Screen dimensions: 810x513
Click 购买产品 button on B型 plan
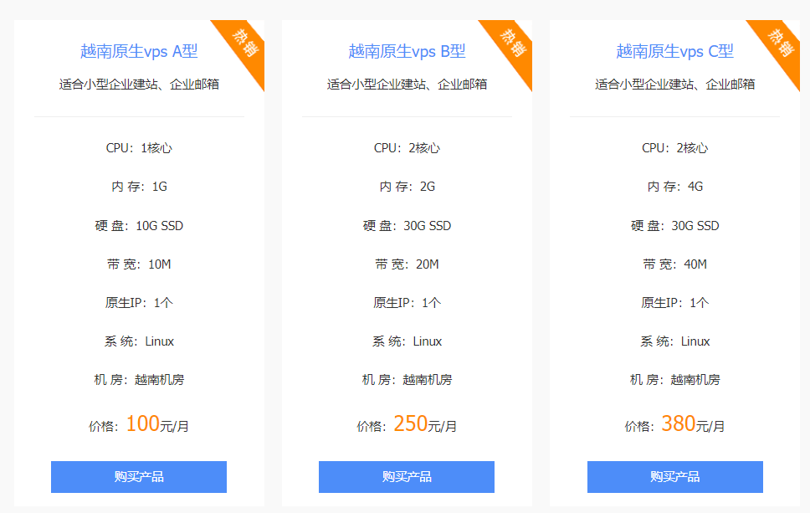point(405,477)
